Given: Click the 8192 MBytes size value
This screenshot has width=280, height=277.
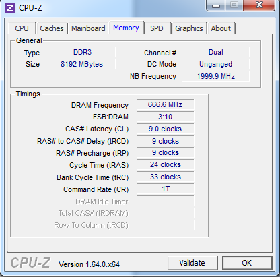Looking at the screenshot, I should pos(81,64).
